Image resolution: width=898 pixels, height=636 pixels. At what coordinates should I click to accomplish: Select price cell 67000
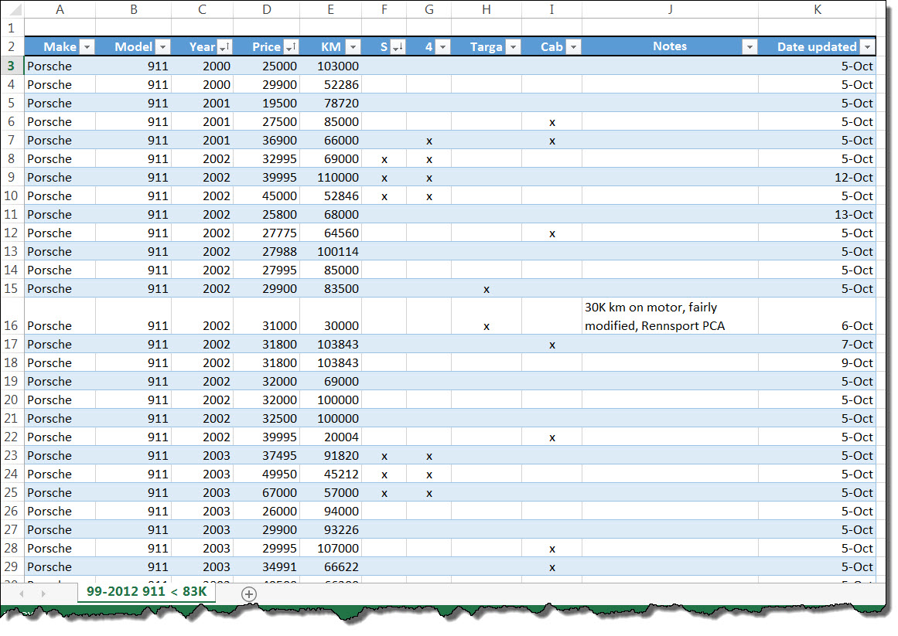[266, 492]
